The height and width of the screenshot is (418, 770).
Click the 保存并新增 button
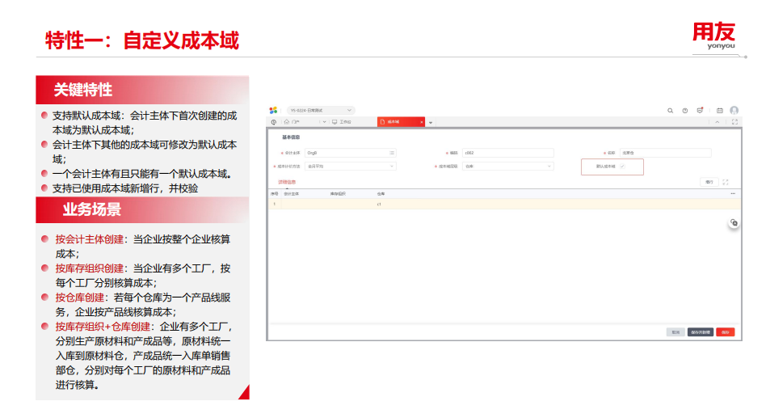700,332
